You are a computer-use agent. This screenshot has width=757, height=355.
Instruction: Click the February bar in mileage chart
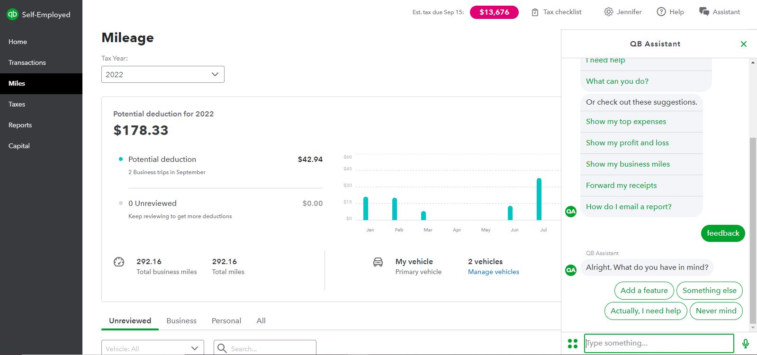click(x=395, y=209)
